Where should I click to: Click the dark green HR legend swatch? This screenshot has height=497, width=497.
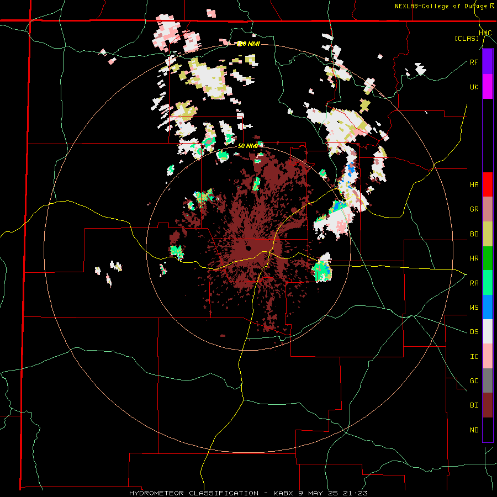click(488, 258)
